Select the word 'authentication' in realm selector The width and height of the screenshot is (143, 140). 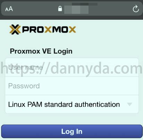click(97, 104)
